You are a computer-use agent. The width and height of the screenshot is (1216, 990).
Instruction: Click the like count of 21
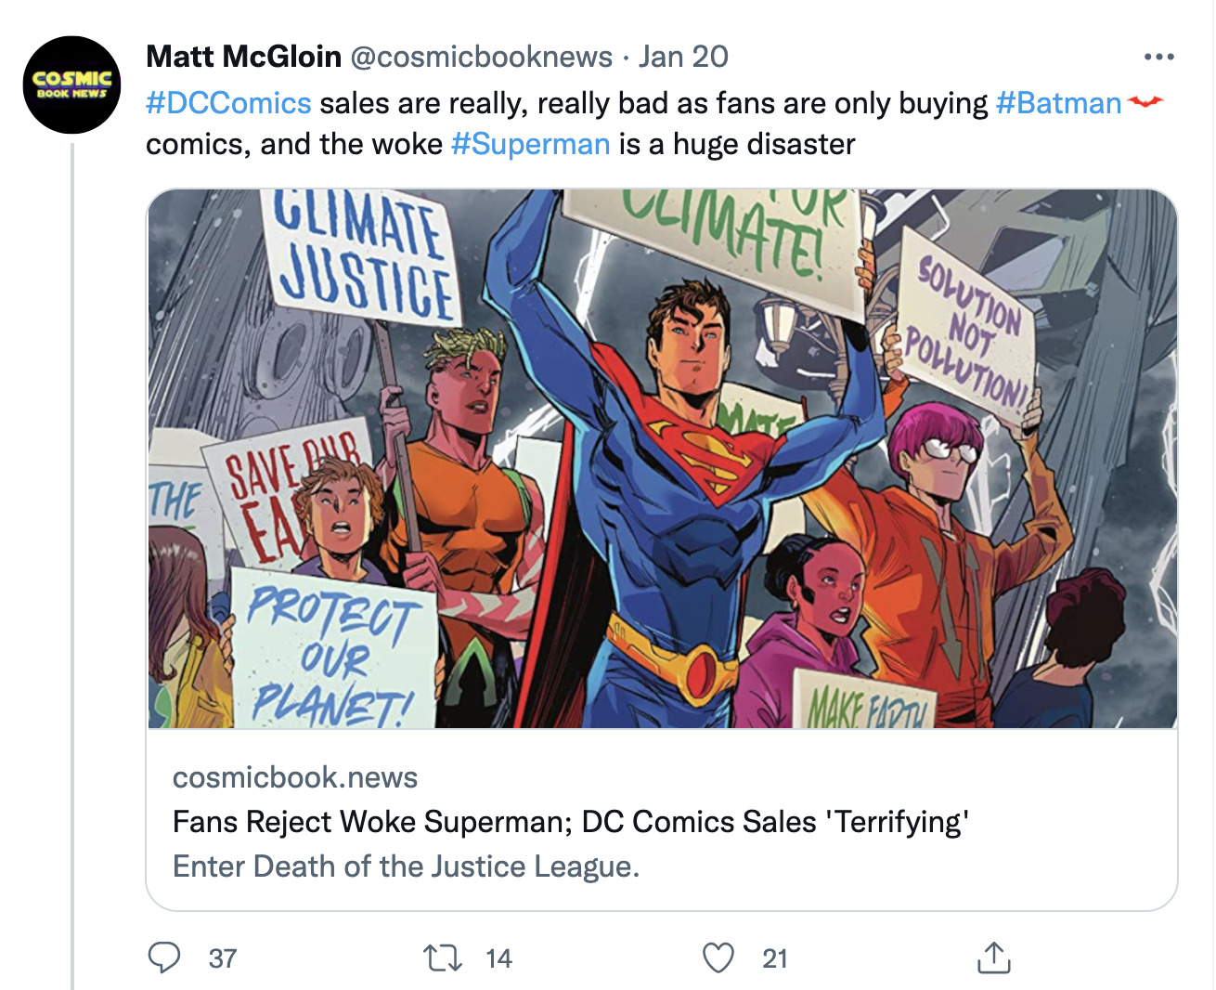tap(775, 958)
